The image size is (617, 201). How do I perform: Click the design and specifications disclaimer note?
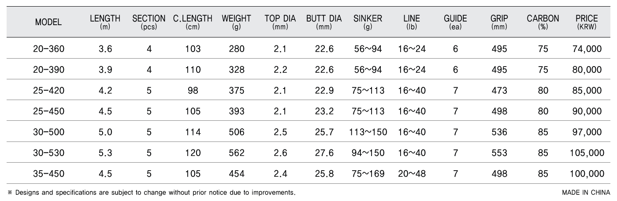pos(151,193)
